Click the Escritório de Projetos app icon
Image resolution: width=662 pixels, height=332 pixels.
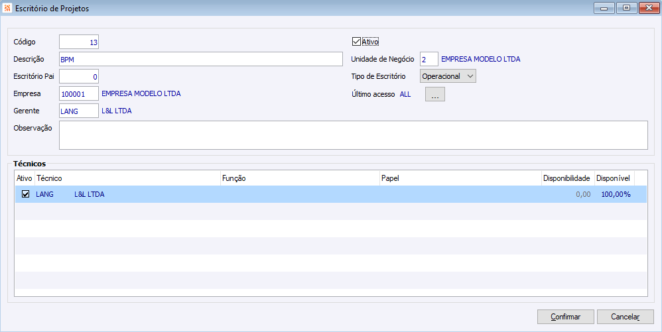[x=7, y=8]
